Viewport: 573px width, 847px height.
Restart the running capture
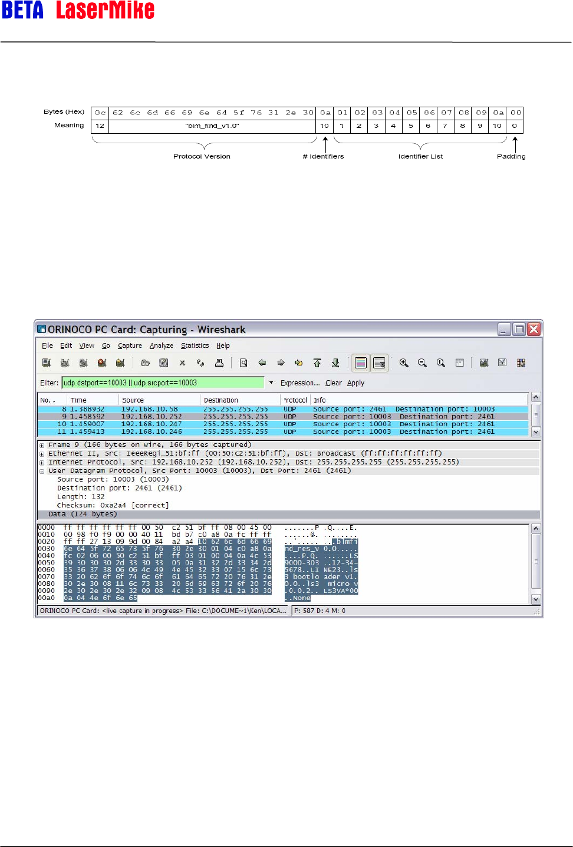pyautogui.click(x=121, y=363)
